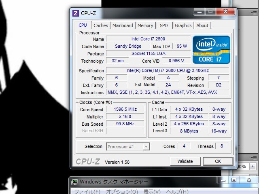Click the Threads value '8'

tap(222, 146)
